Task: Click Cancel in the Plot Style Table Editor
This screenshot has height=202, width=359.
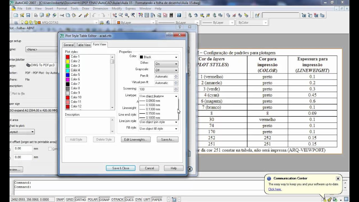Action: click(149, 168)
